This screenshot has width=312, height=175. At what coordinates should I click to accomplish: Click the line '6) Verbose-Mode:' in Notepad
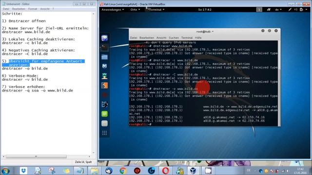[x=20, y=76]
